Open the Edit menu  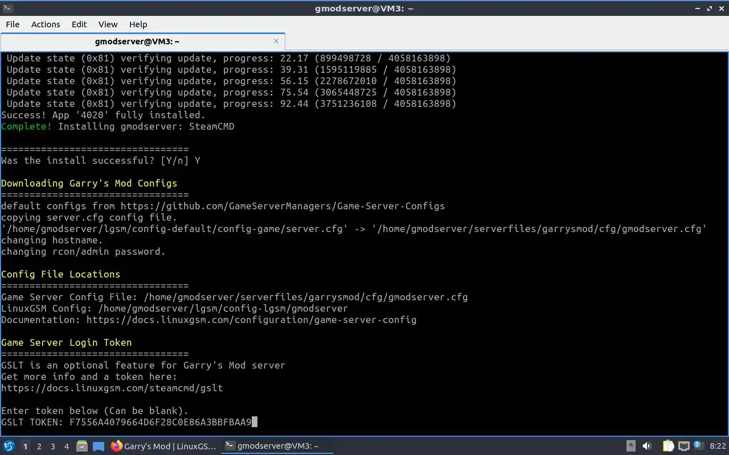tap(79, 24)
